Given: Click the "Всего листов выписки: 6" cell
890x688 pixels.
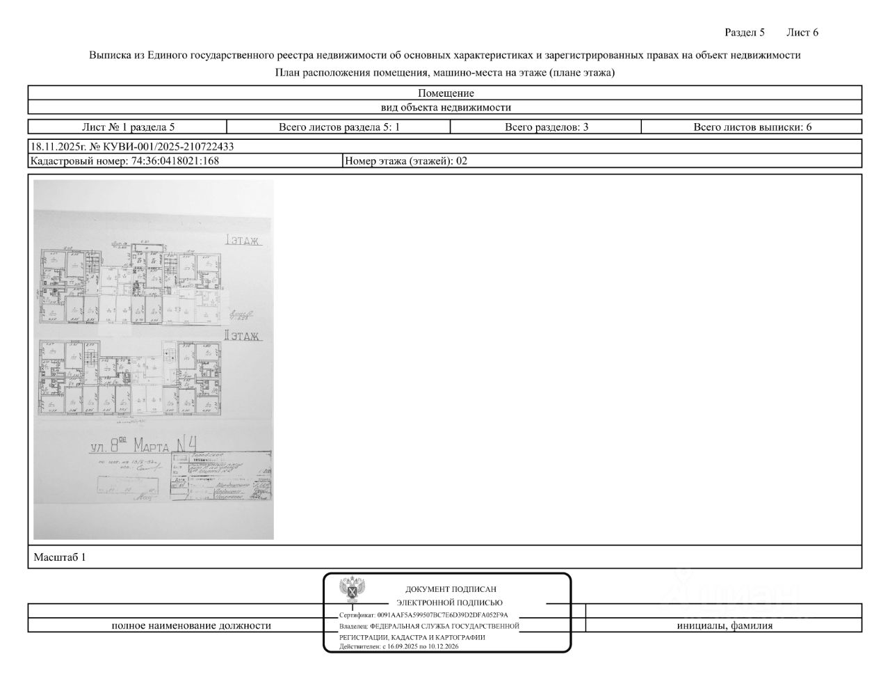Looking at the screenshot, I should [x=752, y=127].
